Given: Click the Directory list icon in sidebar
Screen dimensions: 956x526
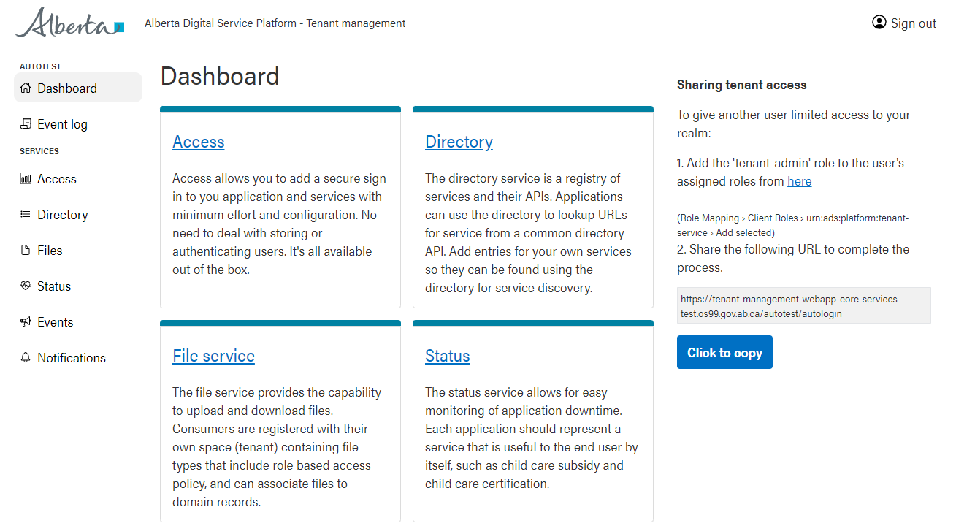Looking at the screenshot, I should 24,214.
